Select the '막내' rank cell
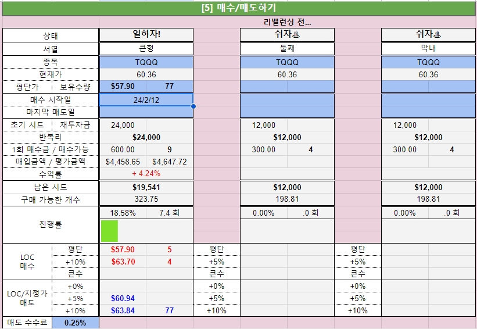 point(428,49)
